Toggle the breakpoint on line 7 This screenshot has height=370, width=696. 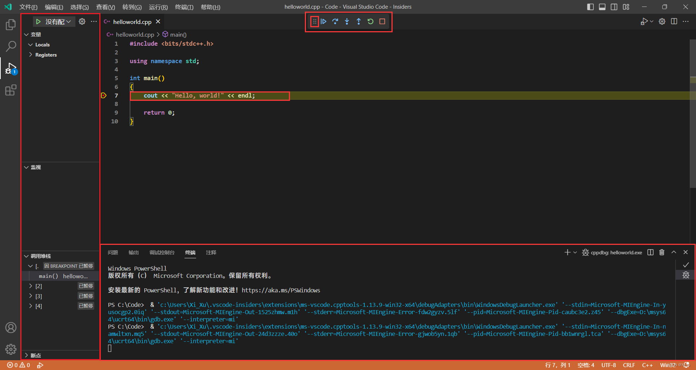pos(104,95)
